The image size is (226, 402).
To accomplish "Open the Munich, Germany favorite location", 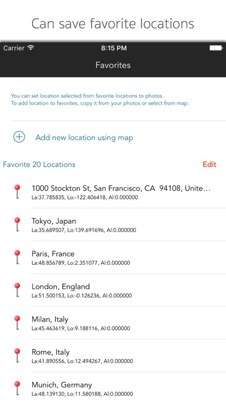I will pyautogui.click(x=113, y=387).
